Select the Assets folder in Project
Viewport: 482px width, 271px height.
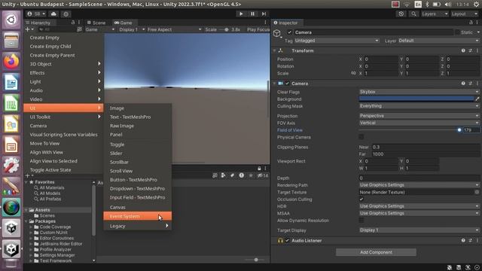pos(42,210)
